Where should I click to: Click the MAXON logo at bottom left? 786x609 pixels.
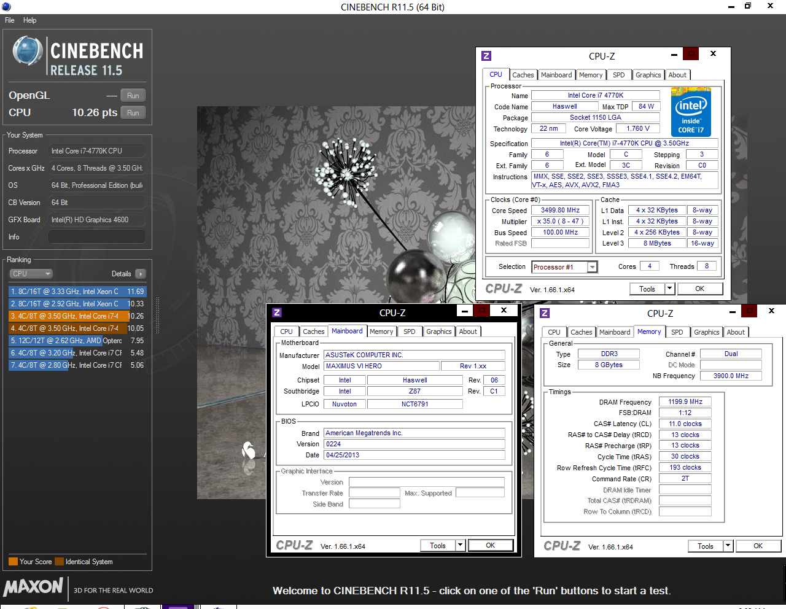click(33, 587)
